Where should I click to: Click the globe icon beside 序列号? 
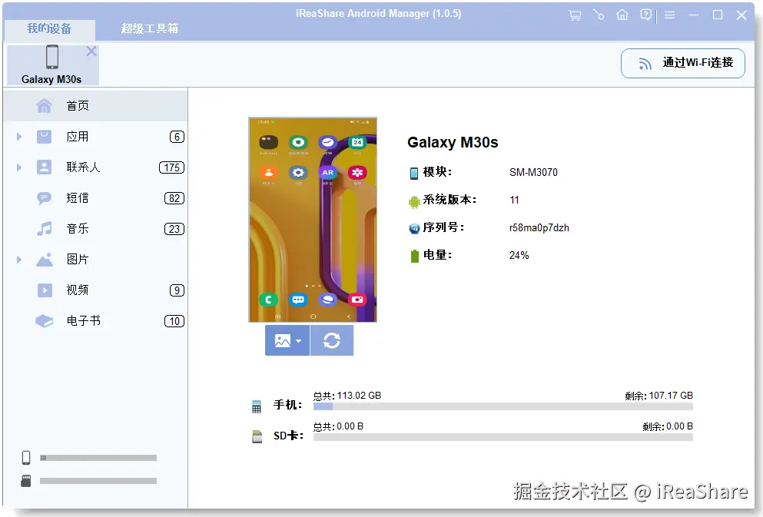(414, 229)
